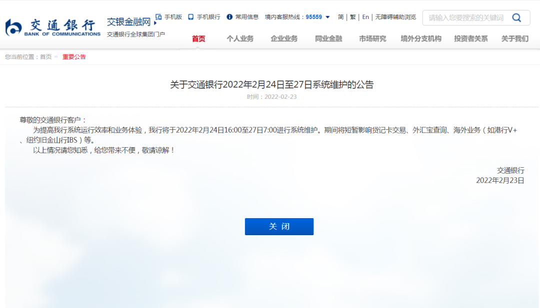Click the hotline number 95559

[313, 17]
